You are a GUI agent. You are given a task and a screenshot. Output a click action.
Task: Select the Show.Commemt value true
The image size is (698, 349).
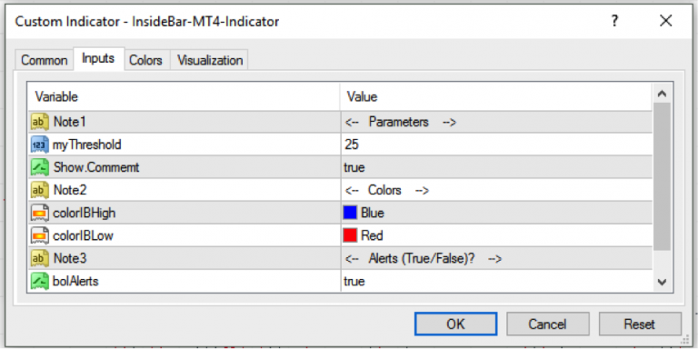354,167
